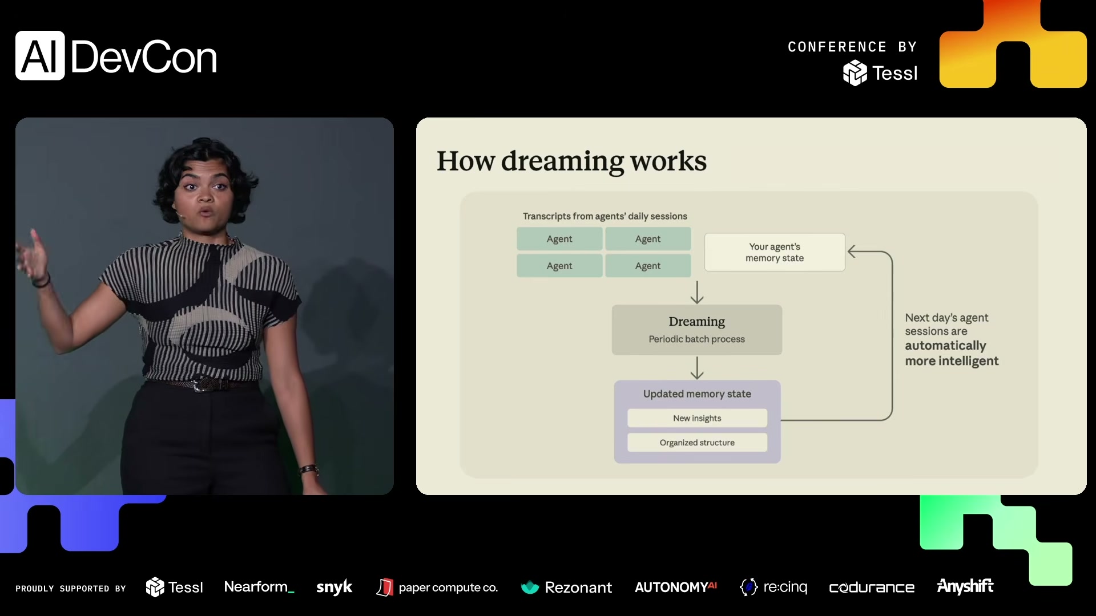Click 'Periodic batch process' subtitle
Screen dimensions: 1096x616
point(697,339)
